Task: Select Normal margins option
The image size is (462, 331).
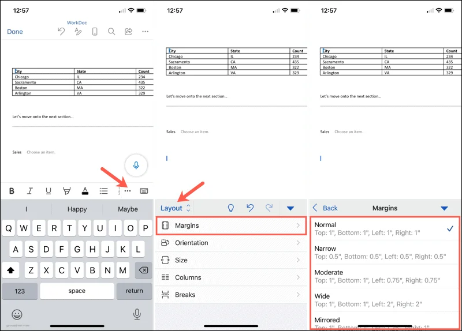Action: [x=385, y=228]
